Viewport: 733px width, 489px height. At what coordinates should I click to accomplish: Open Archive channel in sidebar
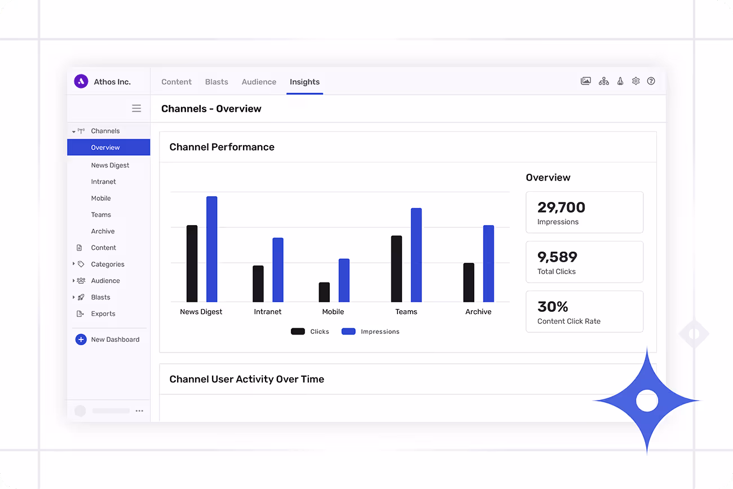tap(103, 231)
